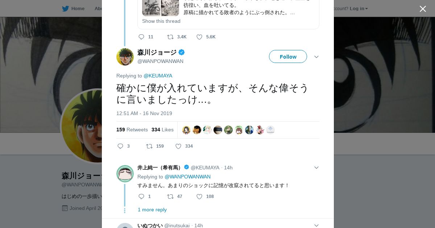Expand options chevron on 井上純一's reply

click(316, 168)
